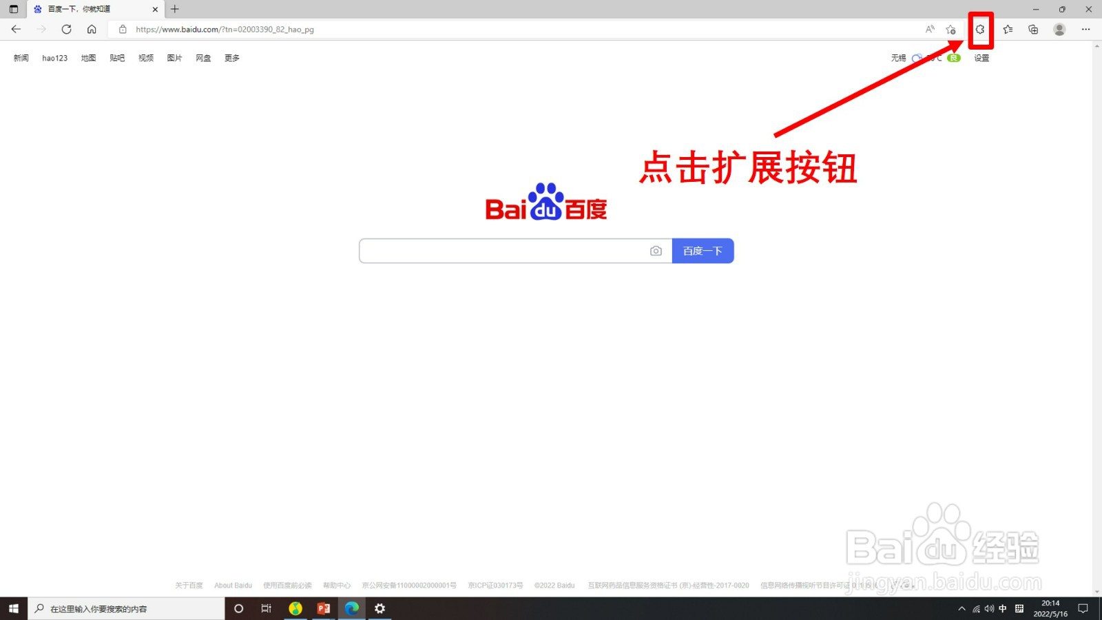Open the 网盘 link
The height and width of the screenshot is (620, 1102).
(203, 58)
